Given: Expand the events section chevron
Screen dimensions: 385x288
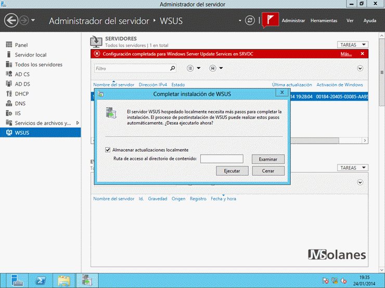Looking at the screenshot, I should coord(360,183).
